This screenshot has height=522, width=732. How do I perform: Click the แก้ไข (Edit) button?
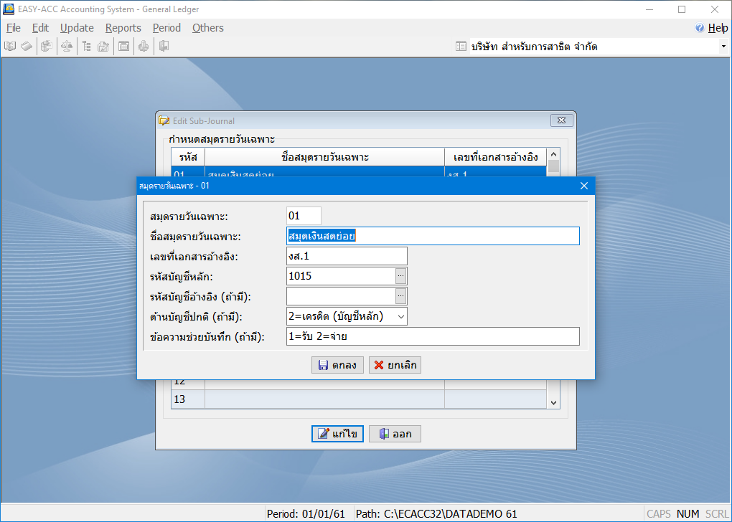(337, 434)
